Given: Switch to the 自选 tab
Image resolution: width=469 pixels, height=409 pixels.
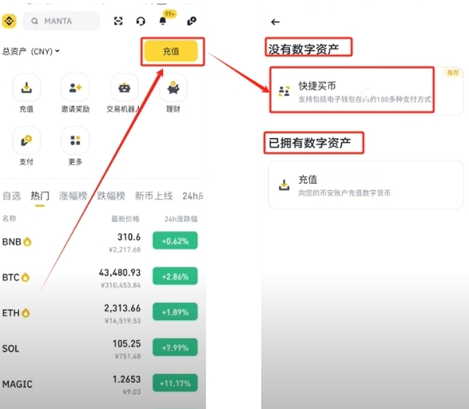Looking at the screenshot, I should click(x=12, y=196).
